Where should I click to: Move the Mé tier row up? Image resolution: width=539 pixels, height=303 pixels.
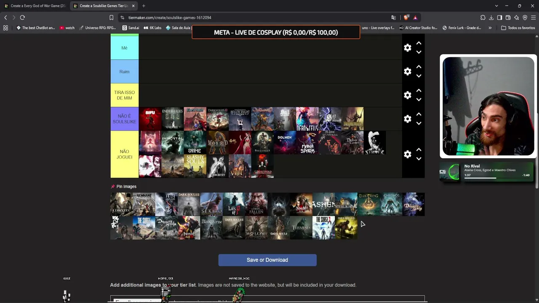click(419, 43)
